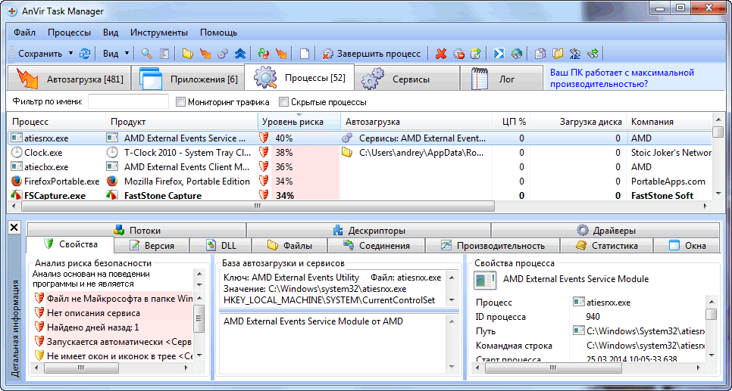Click Завершить процесс button
This screenshot has height=391, width=732.
tap(371, 54)
